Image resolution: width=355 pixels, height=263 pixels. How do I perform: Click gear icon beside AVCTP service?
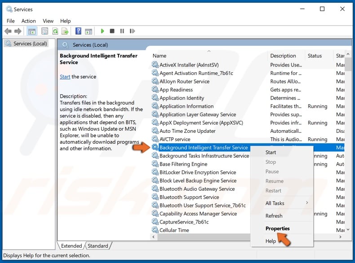click(155, 139)
